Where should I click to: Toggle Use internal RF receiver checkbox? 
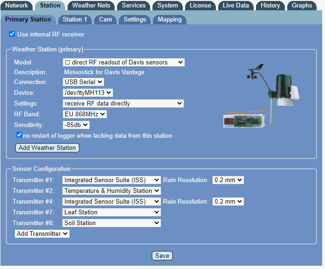point(12,34)
